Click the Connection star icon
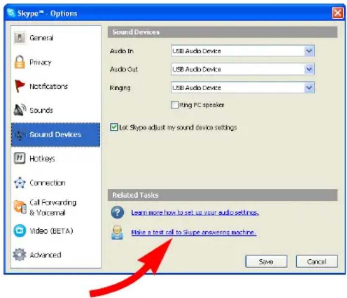 [x=20, y=183]
